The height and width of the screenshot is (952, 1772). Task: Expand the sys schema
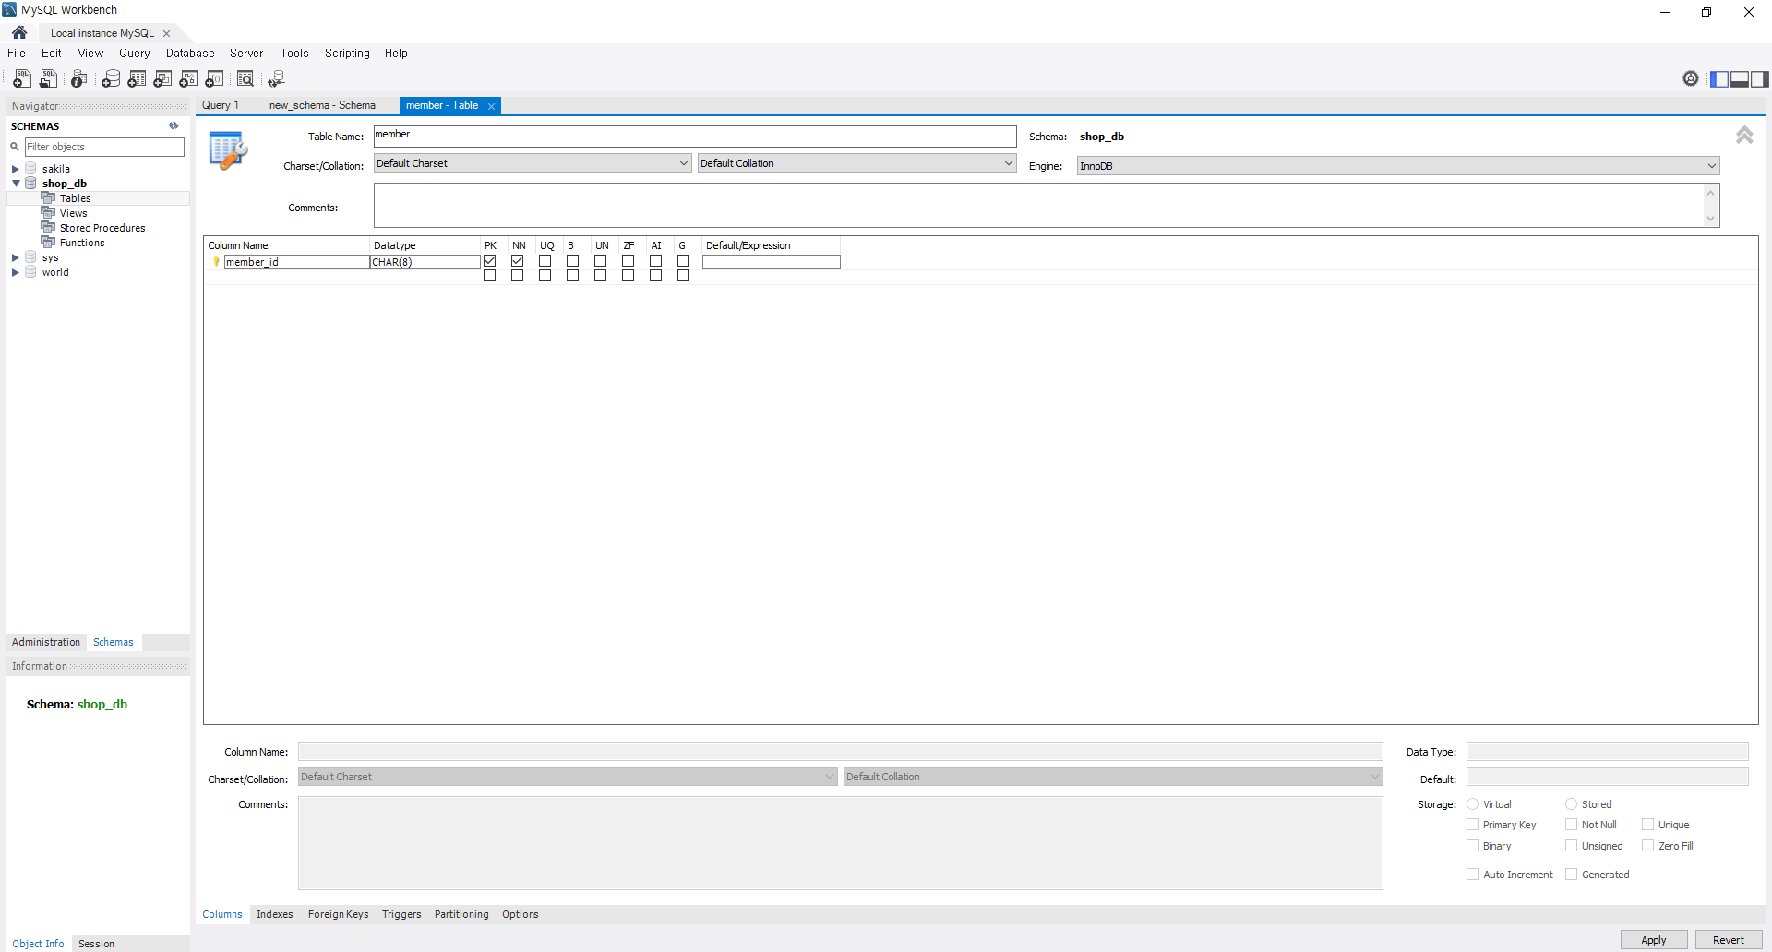(x=16, y=257)
